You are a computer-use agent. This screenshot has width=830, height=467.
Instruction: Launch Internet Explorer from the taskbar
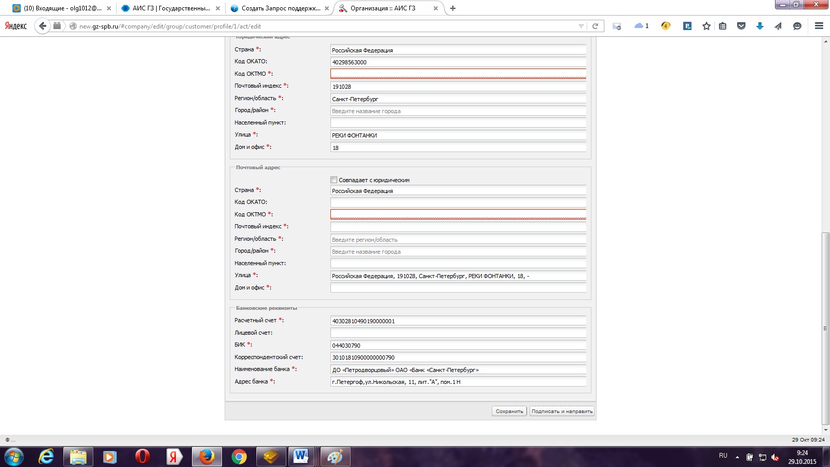(46, 457)
